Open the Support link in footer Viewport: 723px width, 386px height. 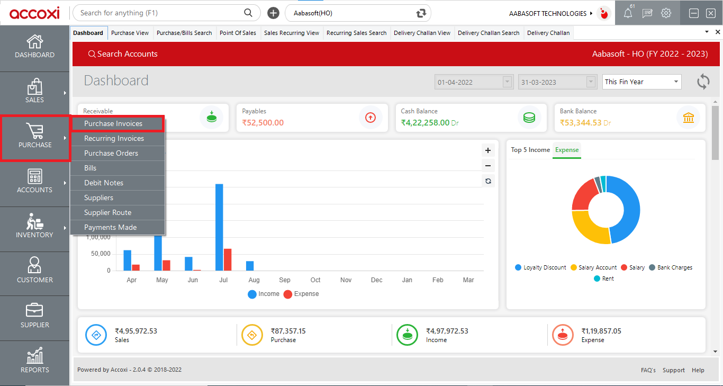tap(674, 370)
